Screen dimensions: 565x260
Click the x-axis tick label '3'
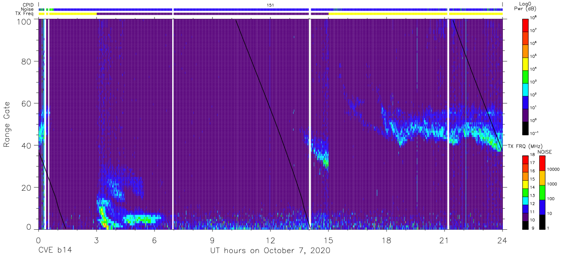click(x=96, y=239)
